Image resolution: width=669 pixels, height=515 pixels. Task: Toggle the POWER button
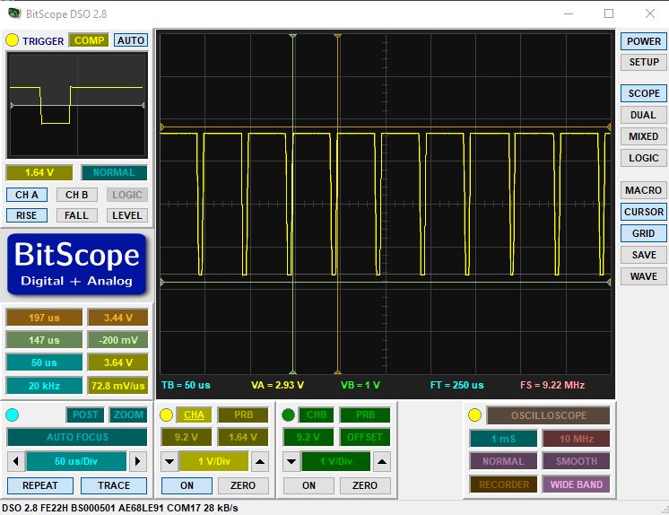[x=643, y=41]
